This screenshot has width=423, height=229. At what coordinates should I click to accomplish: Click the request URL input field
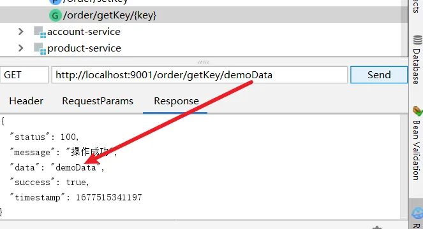coord(200,75)
